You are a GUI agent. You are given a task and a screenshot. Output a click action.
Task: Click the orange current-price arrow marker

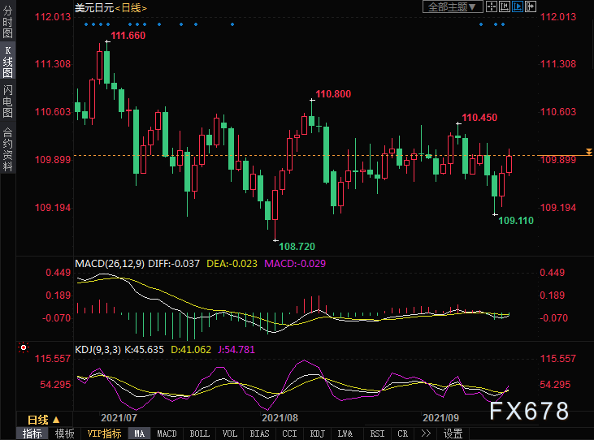point(588,152)
